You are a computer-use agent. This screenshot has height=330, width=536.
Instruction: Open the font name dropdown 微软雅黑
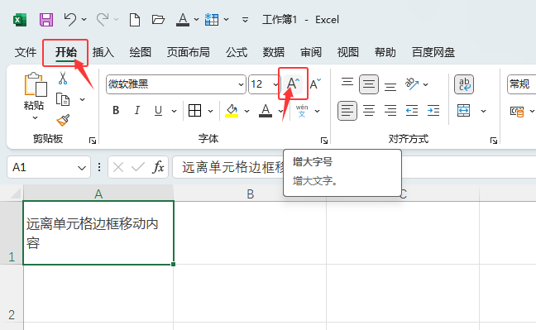[241, 84]
